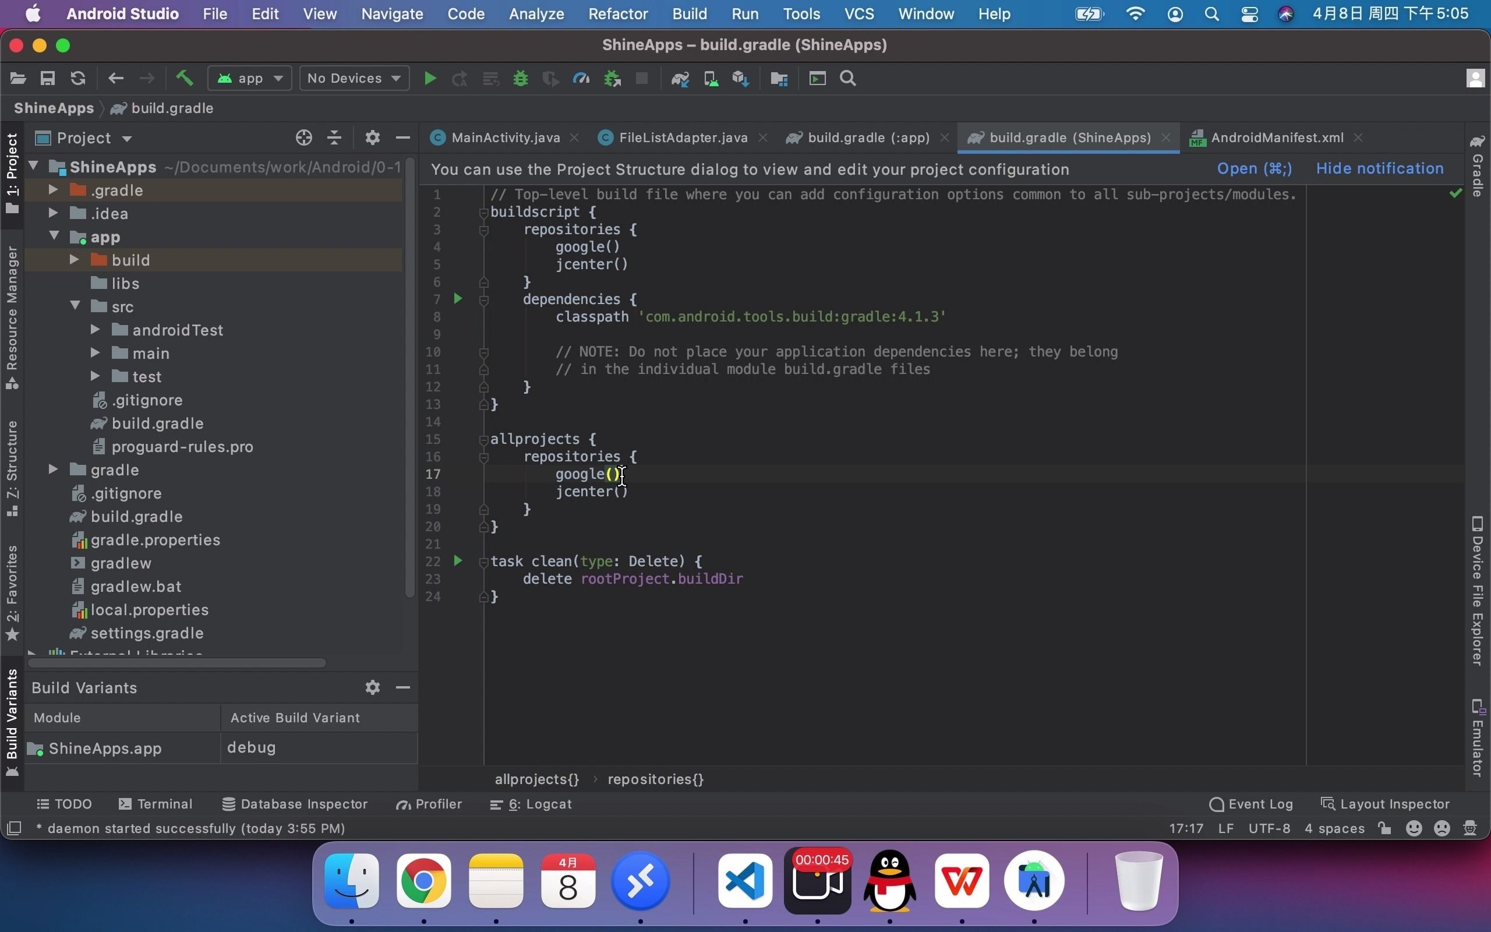Open Visual Studio Code from the Dock
Image resolution: width=1491 pixels, height=932 pixels.
tap(745, 881)
